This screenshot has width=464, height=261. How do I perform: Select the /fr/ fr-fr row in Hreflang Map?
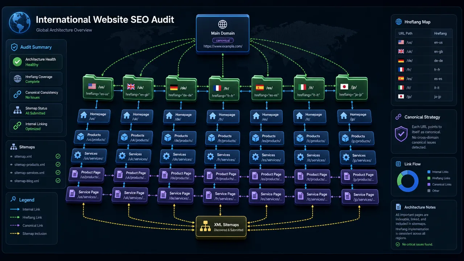tap(423, 70)
